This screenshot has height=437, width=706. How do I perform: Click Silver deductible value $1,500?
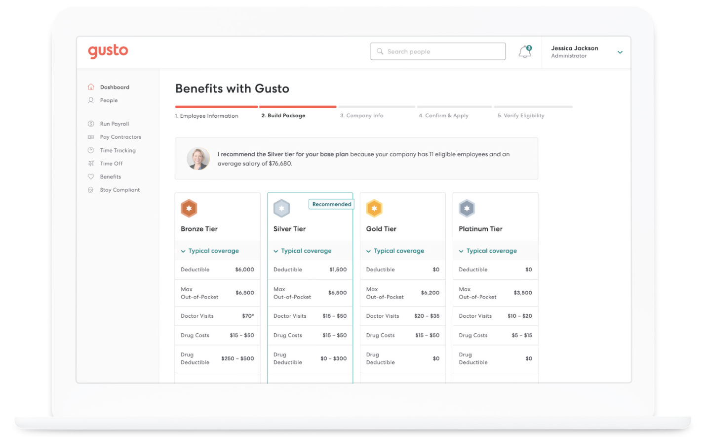point(338,269)
